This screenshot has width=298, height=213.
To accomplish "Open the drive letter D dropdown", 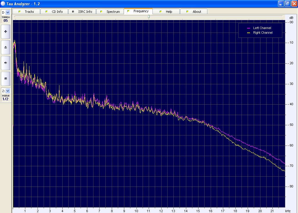I will pyautogui.click(x=8, y=12).
